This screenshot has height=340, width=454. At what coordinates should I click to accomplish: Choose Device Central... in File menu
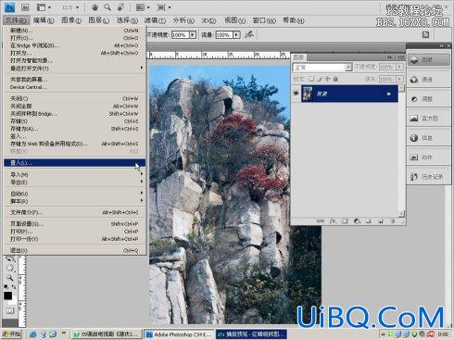[73, 87]
